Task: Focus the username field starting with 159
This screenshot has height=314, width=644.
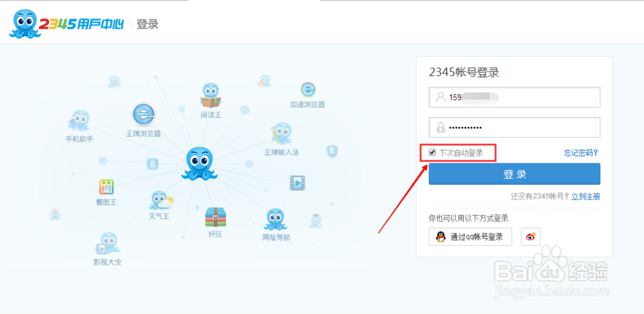Action: pos(515,97)
